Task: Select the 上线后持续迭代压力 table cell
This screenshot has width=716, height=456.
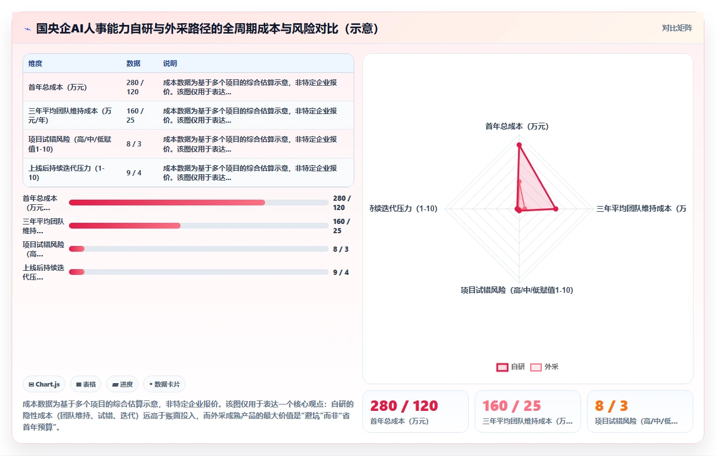Action: pos(72,172)
